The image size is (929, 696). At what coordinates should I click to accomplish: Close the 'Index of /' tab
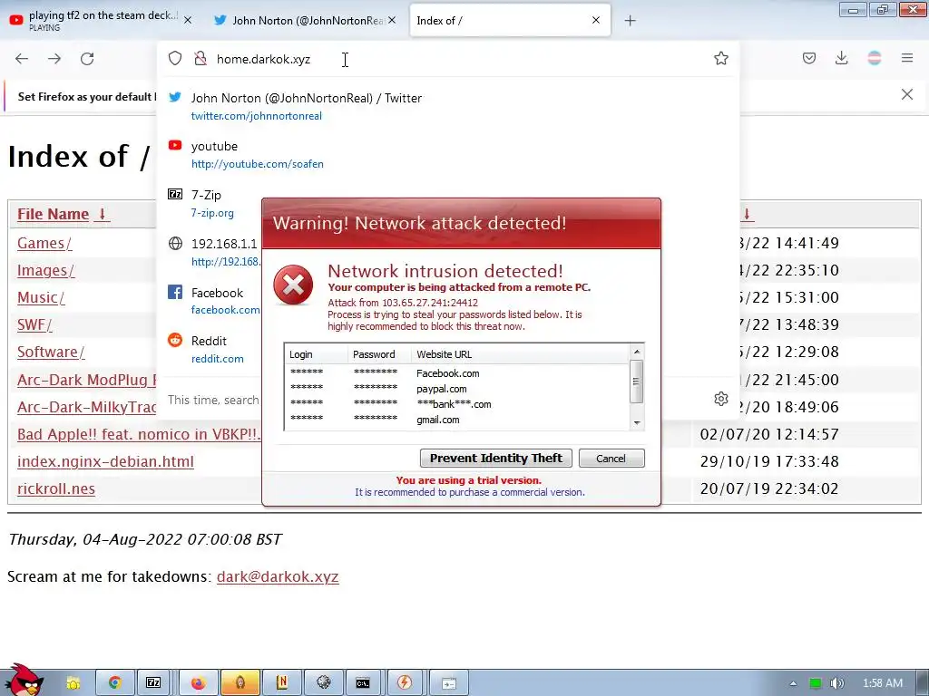coord(596,20)
